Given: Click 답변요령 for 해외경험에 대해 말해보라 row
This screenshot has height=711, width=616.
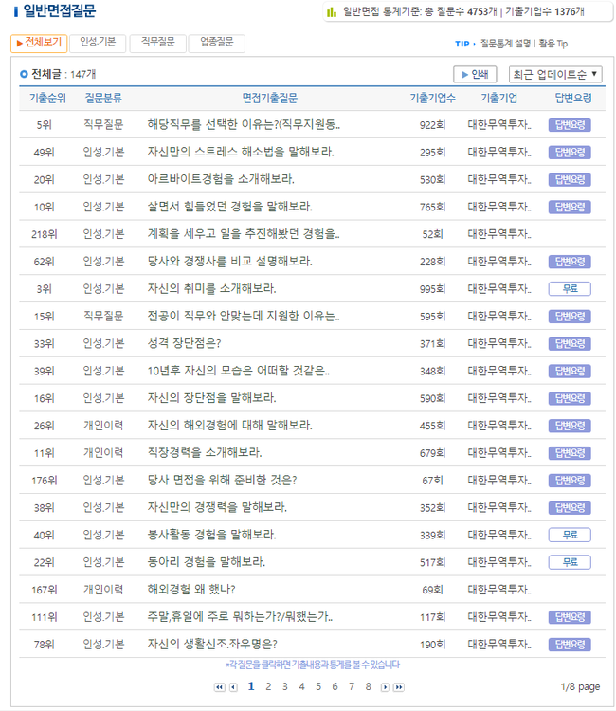Looking at the screenshot, I should coord(570,426).
